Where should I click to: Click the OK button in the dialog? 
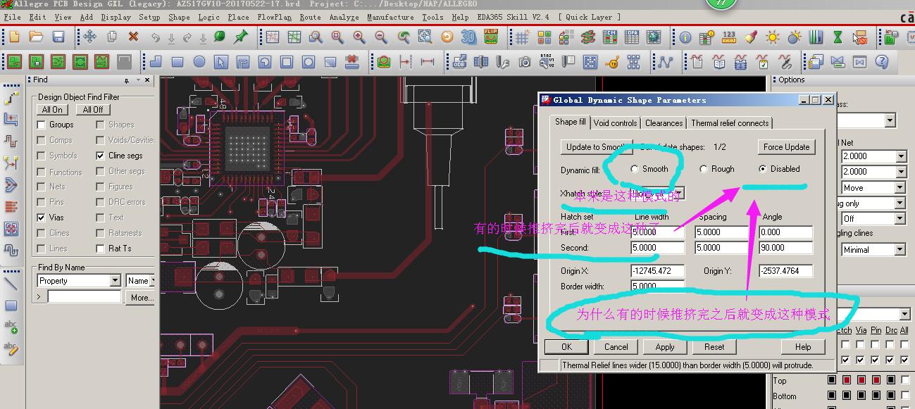[x=566, y=347]
